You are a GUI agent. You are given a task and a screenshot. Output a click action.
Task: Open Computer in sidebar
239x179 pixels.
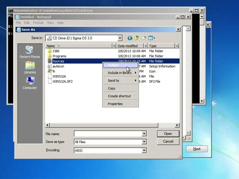pyautogui.click(x=30, y=83)
